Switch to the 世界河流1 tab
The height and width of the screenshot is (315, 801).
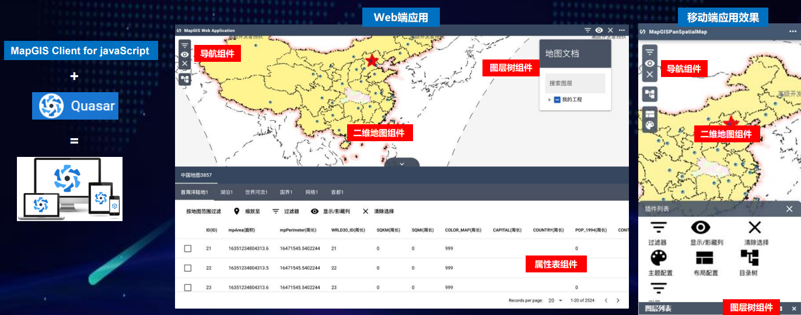(x=256, y=192)
